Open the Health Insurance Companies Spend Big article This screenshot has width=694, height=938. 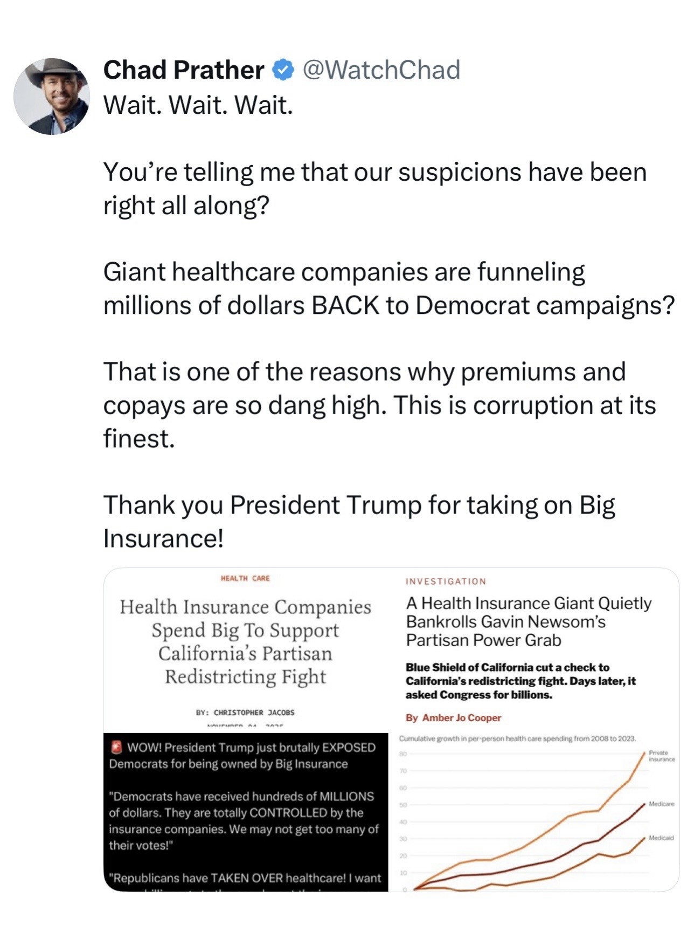point(245,642)
